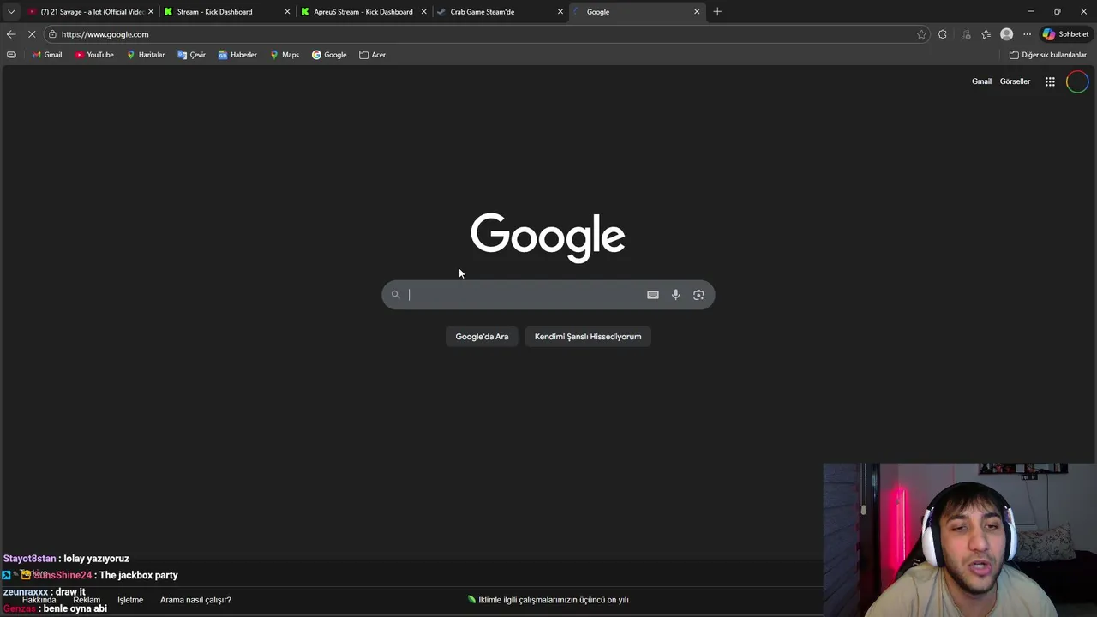Image resolution: width=1097 pixels, height=617 pixels.
Task: Open the İklimle ilgili çalışmalarımızın üçüncü on yılı link
Action: 548,600
